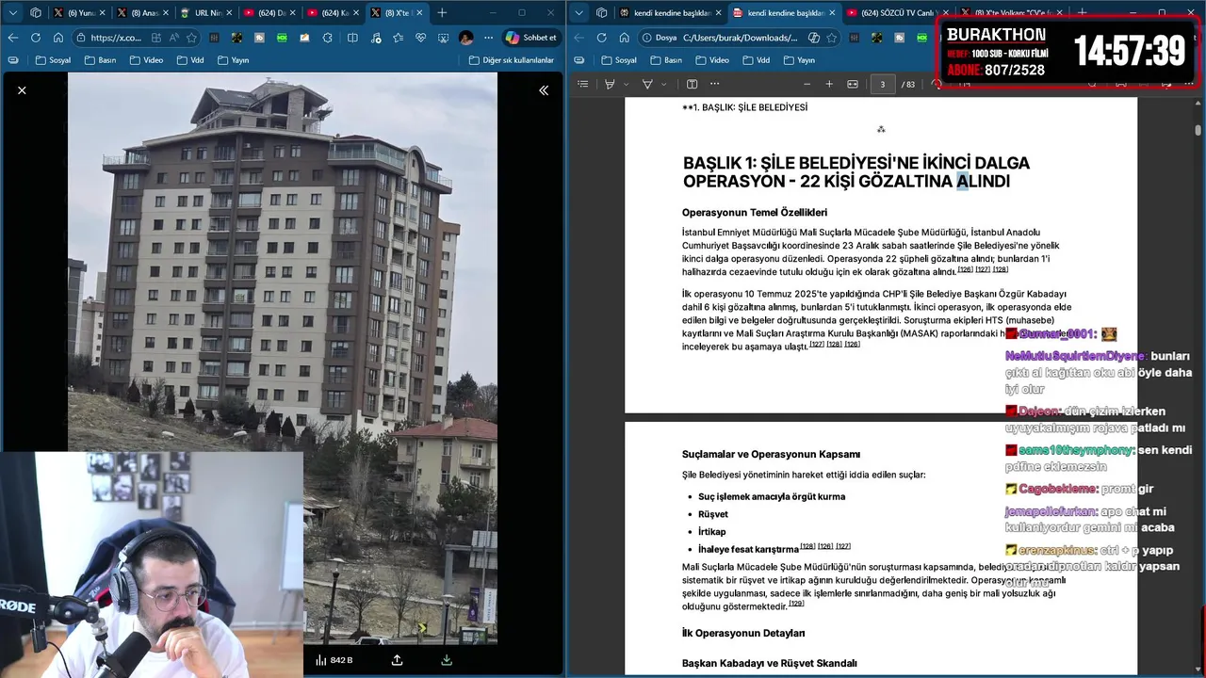Open the [129] footnote reference link
Screen dimensions: 1206x678
click(x=796, y=603)
